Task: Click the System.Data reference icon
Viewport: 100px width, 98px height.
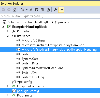Action: coord(18,63)
